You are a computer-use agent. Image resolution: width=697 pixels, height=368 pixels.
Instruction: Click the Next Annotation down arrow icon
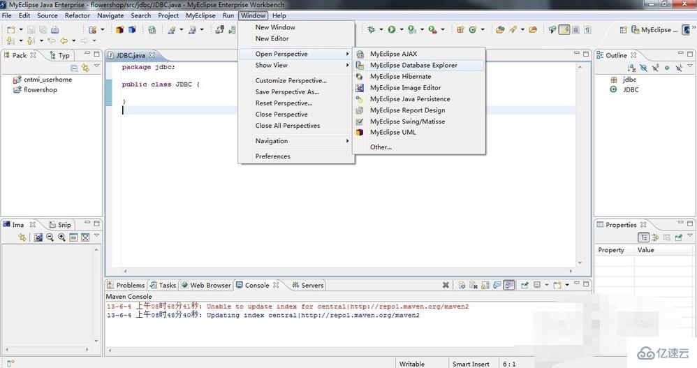click(x=10, y=41)
